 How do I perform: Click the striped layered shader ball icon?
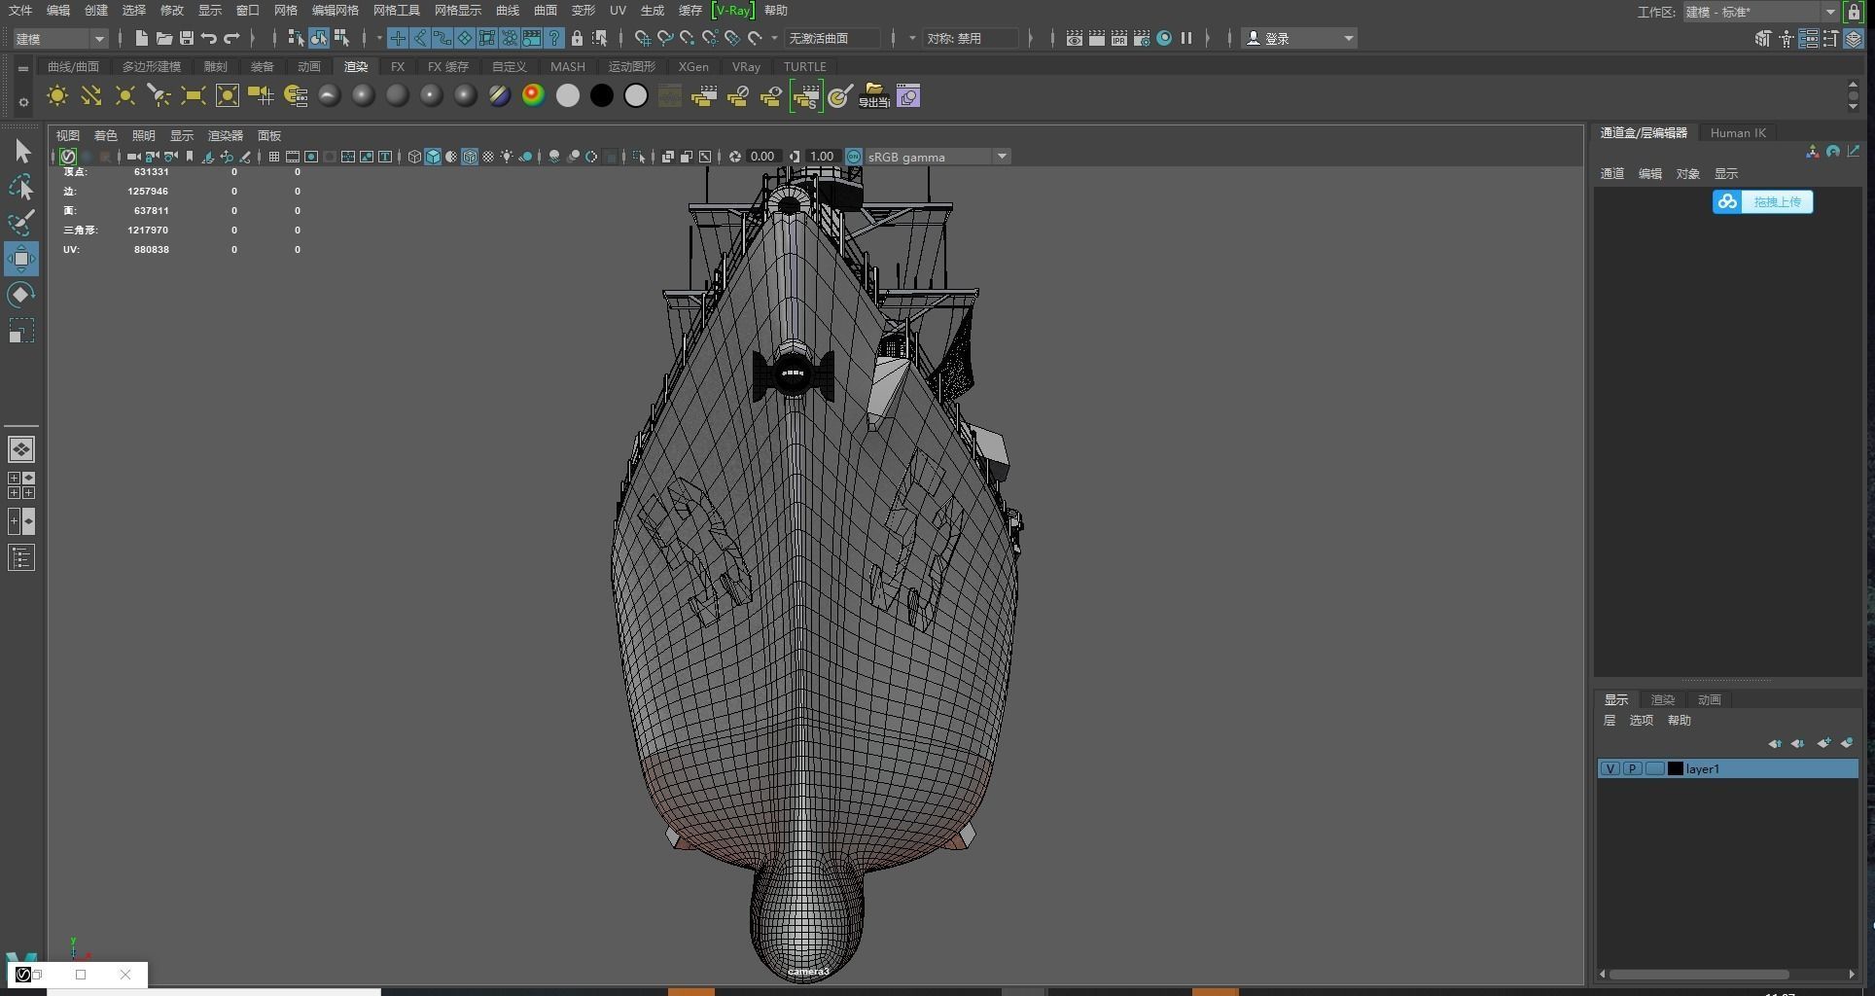pos(499,95)
